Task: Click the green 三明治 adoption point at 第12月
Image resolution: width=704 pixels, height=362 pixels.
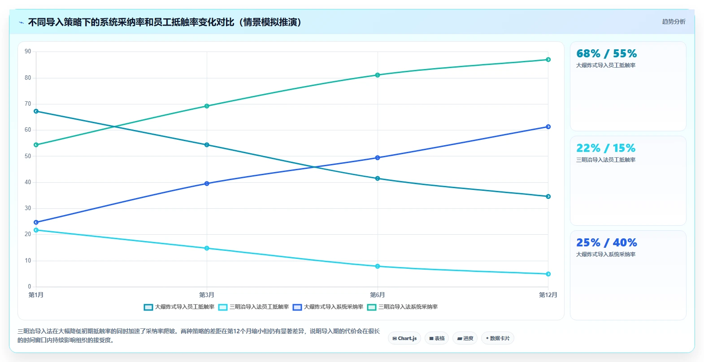Action: coord(548,60)
